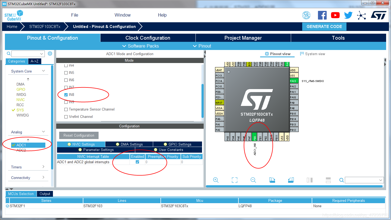Image resolution: width=391 pixels, height=220 pixels.
Task: Open the File menu
Action: tap(75, 15)
